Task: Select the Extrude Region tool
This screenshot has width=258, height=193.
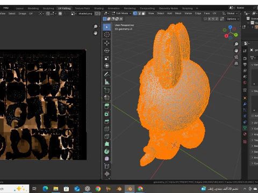Action: (107, 106)
